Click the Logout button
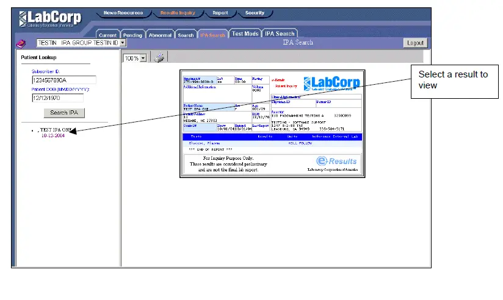503x300 pixels. pos(416,43)
